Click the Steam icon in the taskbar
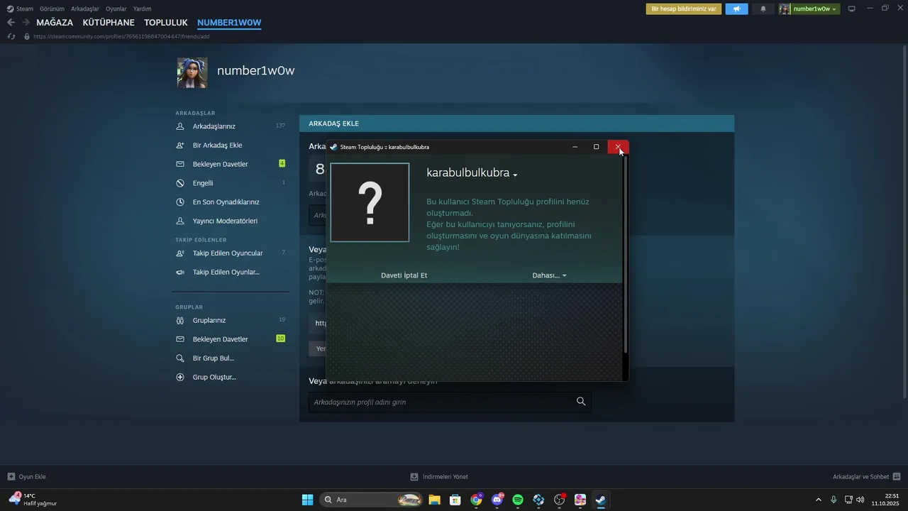Screen dimensions: 908x511 coord(600,500)
